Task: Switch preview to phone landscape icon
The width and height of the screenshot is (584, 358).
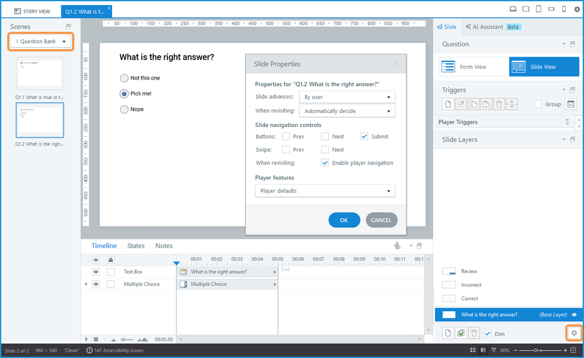Action: pyautogui.click(x=551, y=9)
